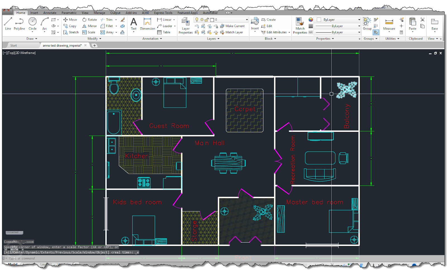Click Make Current layer button
Viewport: 447px width, 270px height.
[232, 26]
